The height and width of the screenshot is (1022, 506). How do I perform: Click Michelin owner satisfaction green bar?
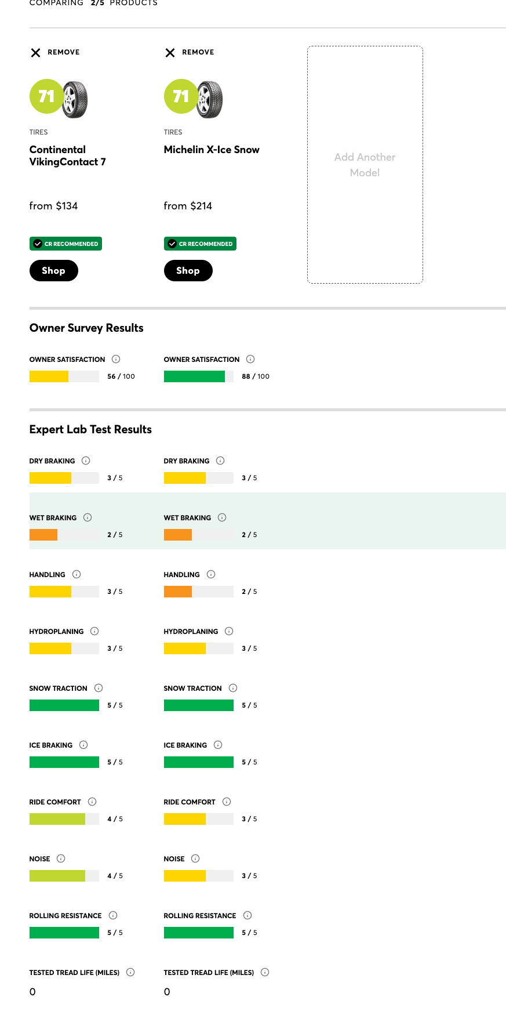pos(194,376)
